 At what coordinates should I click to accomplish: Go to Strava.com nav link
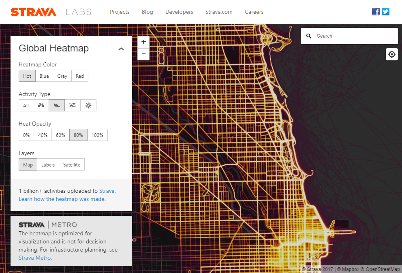[x=219, y=12]
